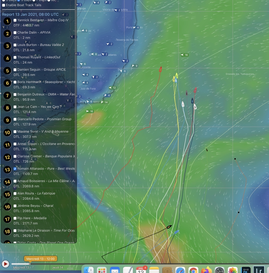Tick the checkbox for Charlie Dalin - APIVIA
Image resolution: width=269 pixels, height=273 pixels.
tap(15, 33)
